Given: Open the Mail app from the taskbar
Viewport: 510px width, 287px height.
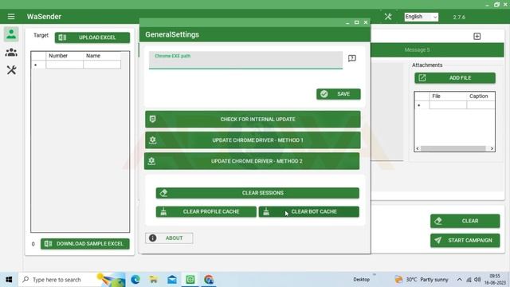Looking at the screenshot, I should pyautogui.click(x=172, y=280).
